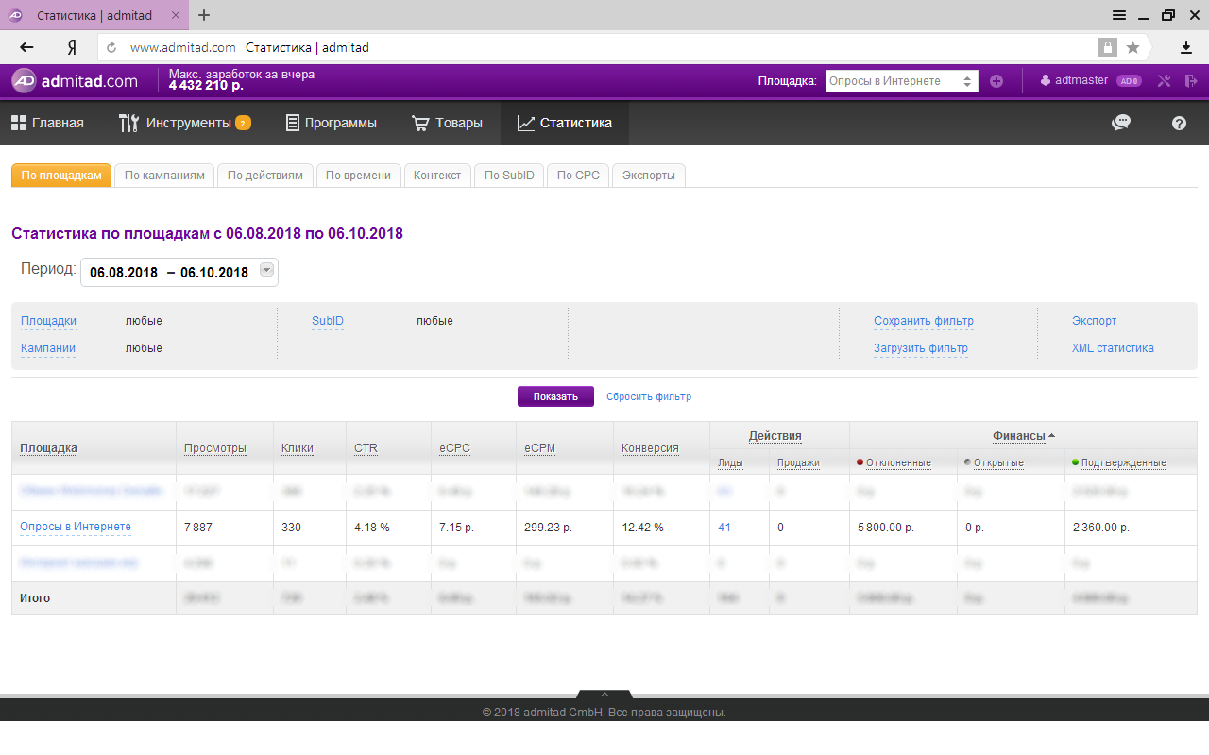Viewport: 1209px width, 755px height.
Task: Open the Кампании filter link
Action: [48, 348]
